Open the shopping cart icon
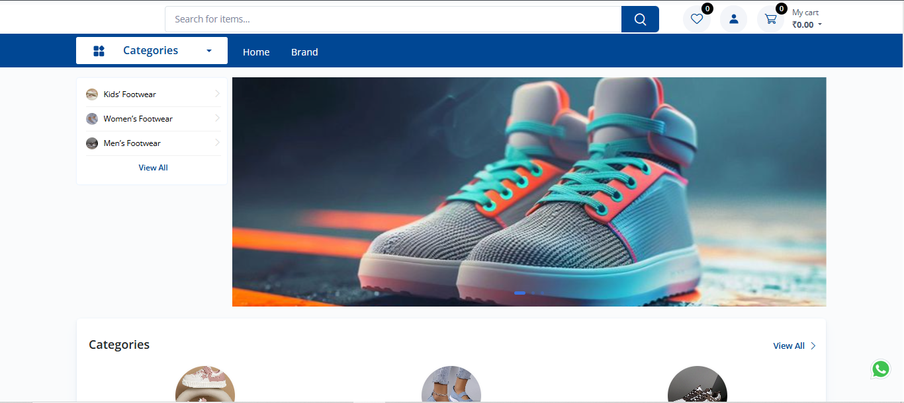The height and width of the screenshot is (403, 904). (770, 19)
